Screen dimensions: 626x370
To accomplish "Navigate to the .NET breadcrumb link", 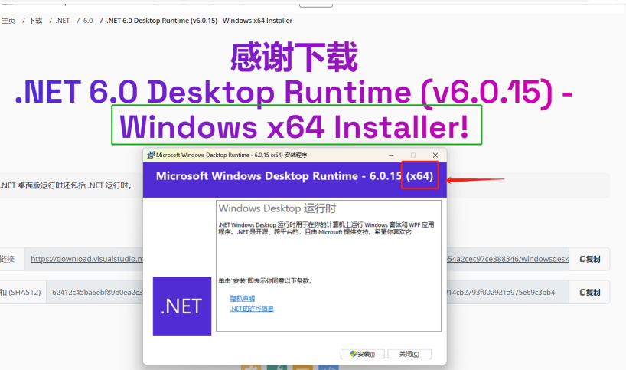I will pyautogui.click(x=63, y=21).
